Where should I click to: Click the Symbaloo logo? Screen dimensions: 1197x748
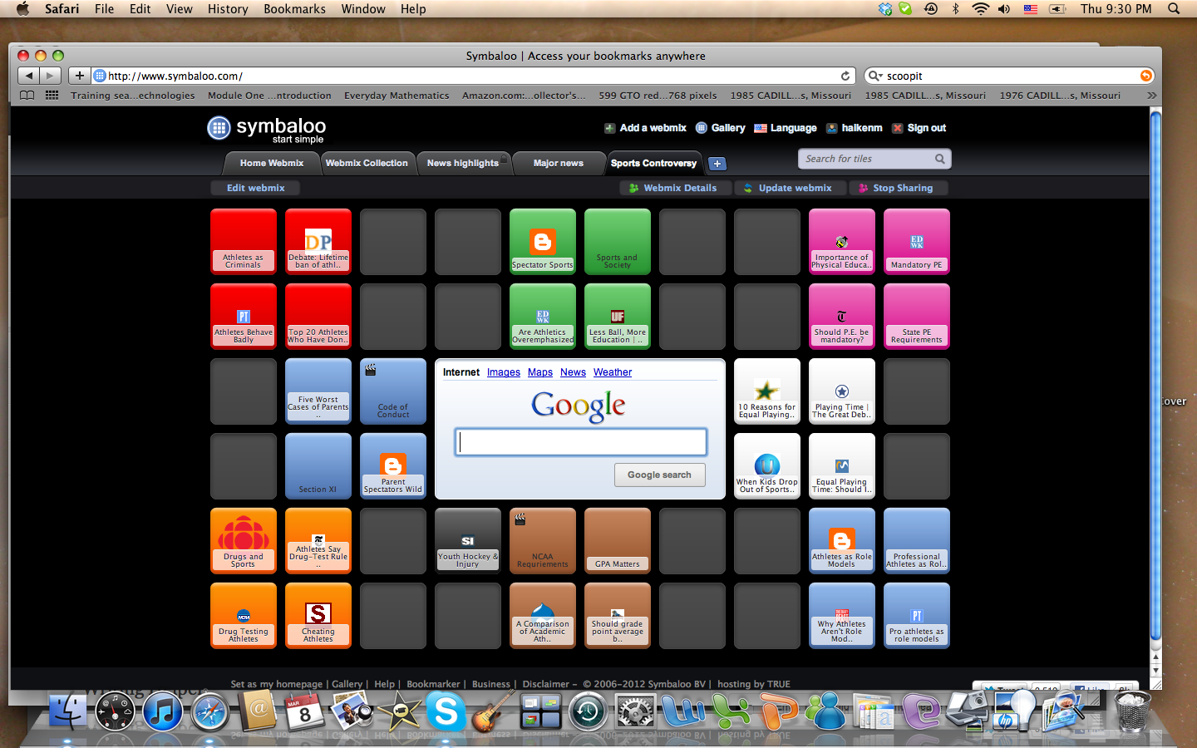click(x=266, y=129)
